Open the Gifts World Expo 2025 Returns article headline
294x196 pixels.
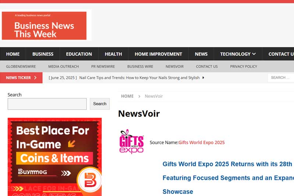pyautogui.click(x=228, y=178)
